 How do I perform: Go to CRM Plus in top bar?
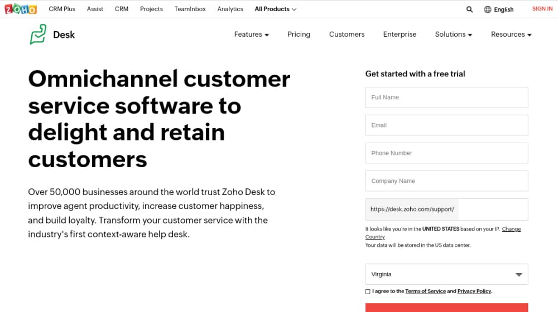pyautogui.click(x=62, y=9)
